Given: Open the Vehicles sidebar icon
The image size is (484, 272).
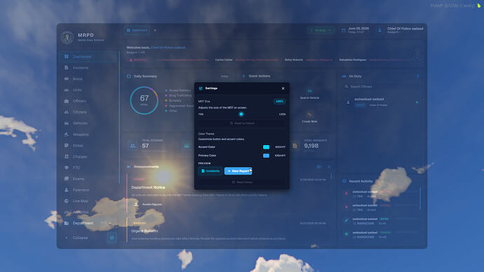Looking at the screenshot, I should tap(67, 123).
